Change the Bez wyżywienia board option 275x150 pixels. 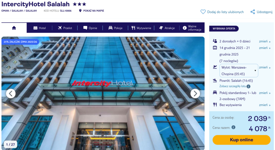[265, 105]
